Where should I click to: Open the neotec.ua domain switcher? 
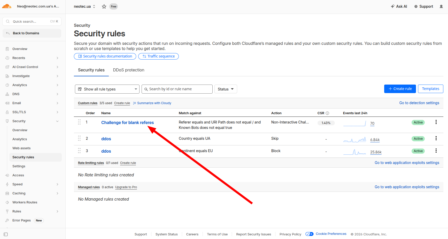(x=84, y=6)
